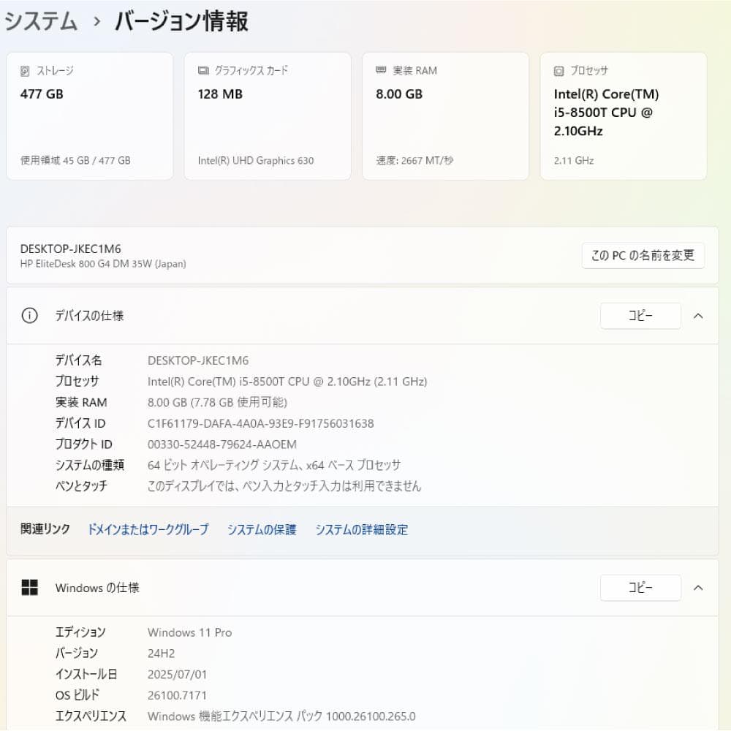Click the デバイスの仕様 info circle icon

point(29,315)
